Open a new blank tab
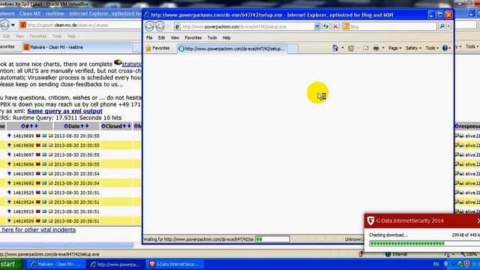Image resolution: width=480 pixels, height=270 pixels. [x=292, y=49]
